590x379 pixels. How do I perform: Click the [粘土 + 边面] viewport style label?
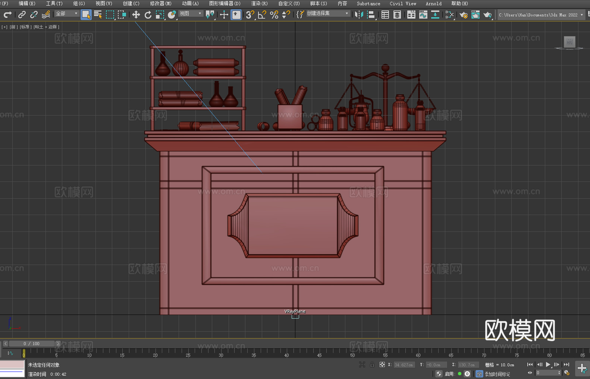pyautogui.click(x=46, y=27)
